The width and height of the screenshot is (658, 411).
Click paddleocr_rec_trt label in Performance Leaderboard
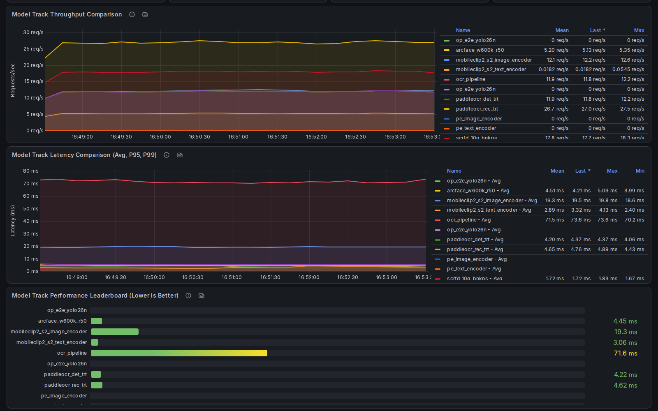[x=65, y=385]
